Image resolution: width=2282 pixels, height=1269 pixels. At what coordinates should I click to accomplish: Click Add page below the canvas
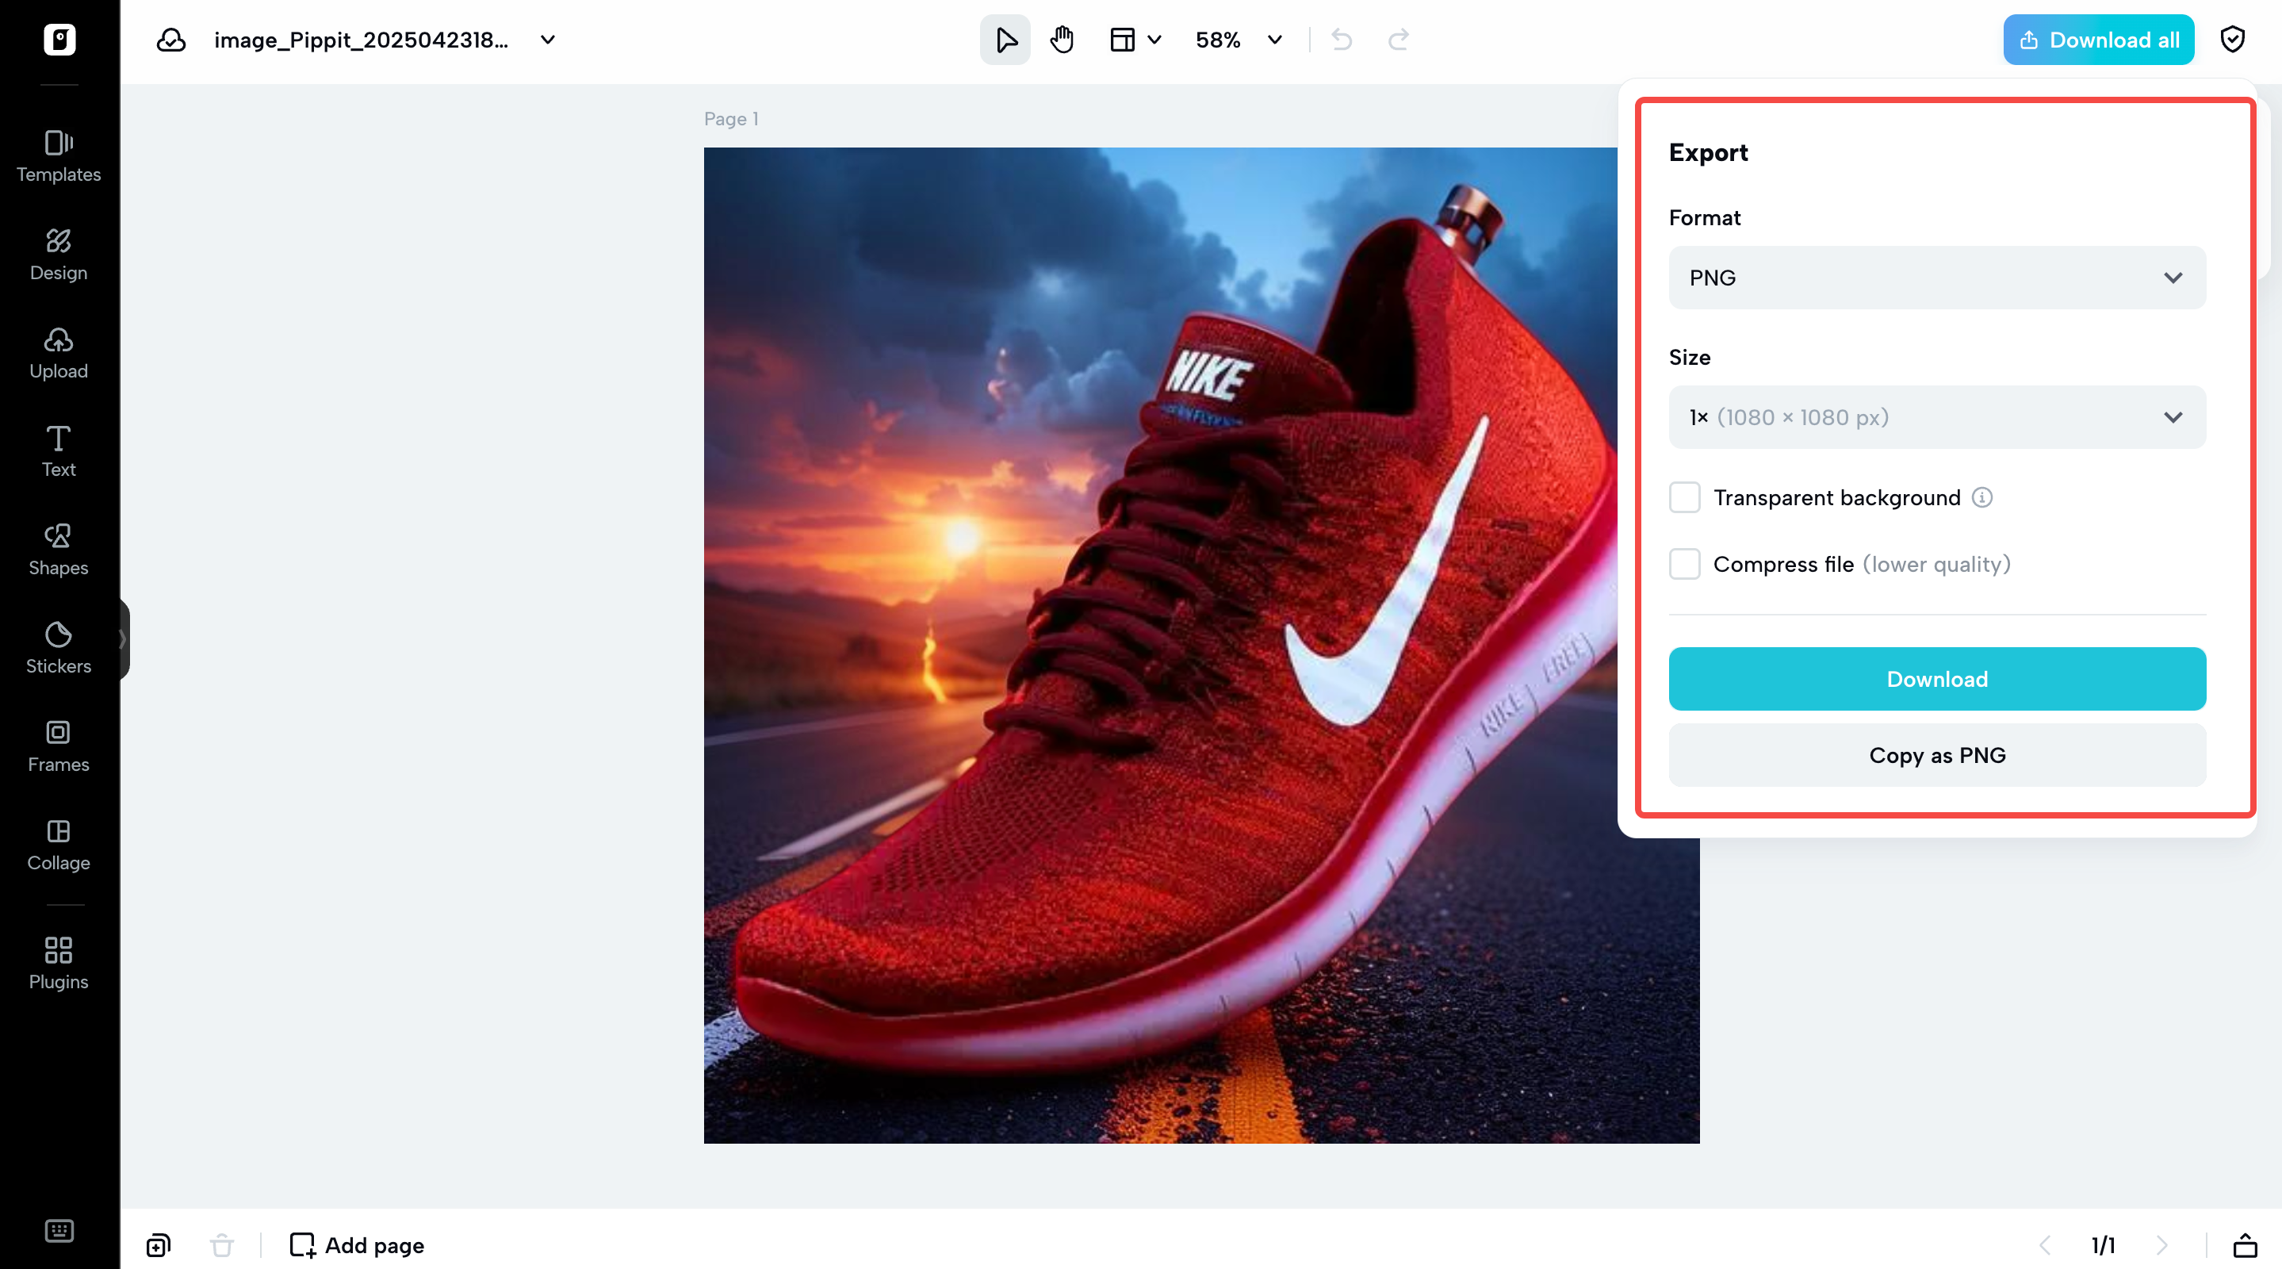pyautogui.click(x=356, y=1244)
